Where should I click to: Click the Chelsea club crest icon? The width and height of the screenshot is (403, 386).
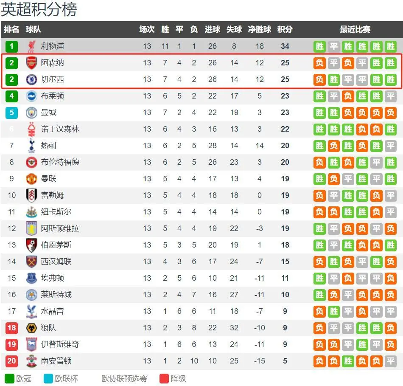coord(31,79)
